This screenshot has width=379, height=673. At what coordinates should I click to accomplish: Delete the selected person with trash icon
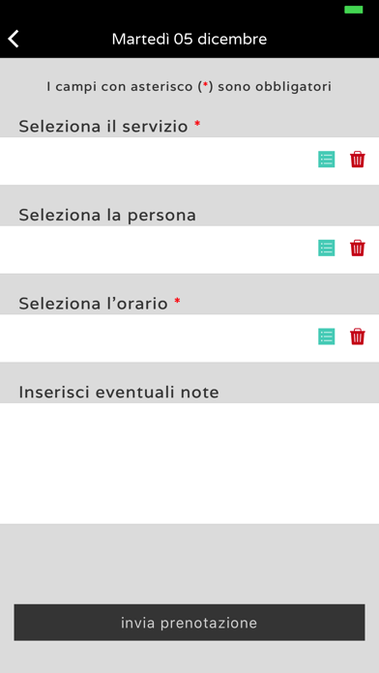pos(358,249)
